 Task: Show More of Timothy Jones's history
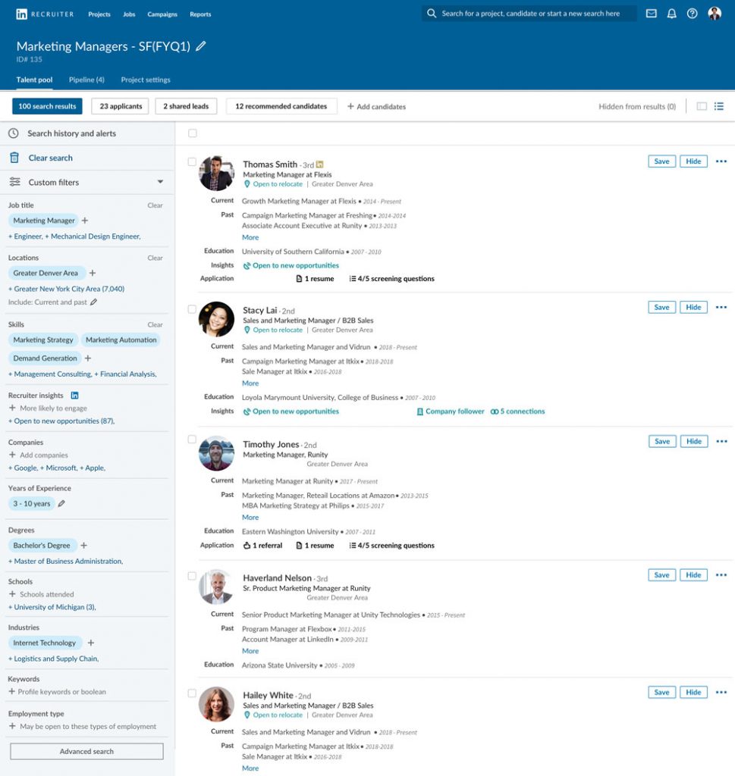(x=250, y=518)
